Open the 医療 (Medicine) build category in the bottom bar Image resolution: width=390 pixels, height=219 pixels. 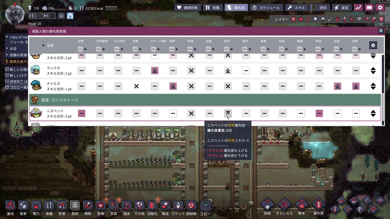[x=101, y=206]
